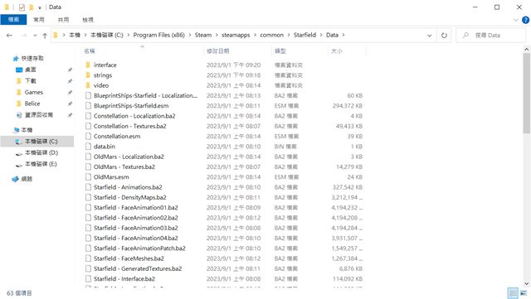
Task: Click the New folder icon in the title bar
Action: coord(32,7)
